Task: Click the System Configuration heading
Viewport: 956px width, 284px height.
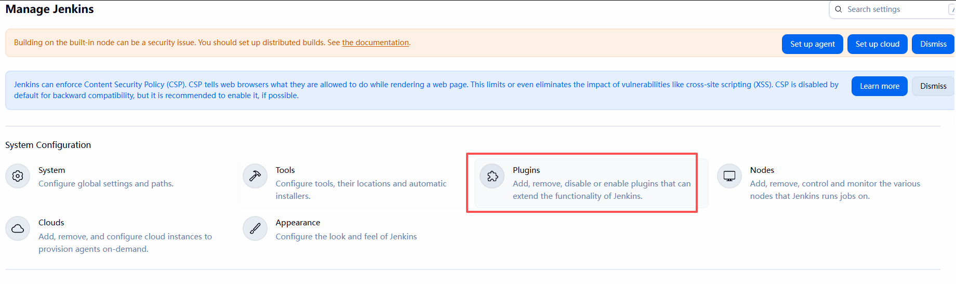Action: pos(48,145)
